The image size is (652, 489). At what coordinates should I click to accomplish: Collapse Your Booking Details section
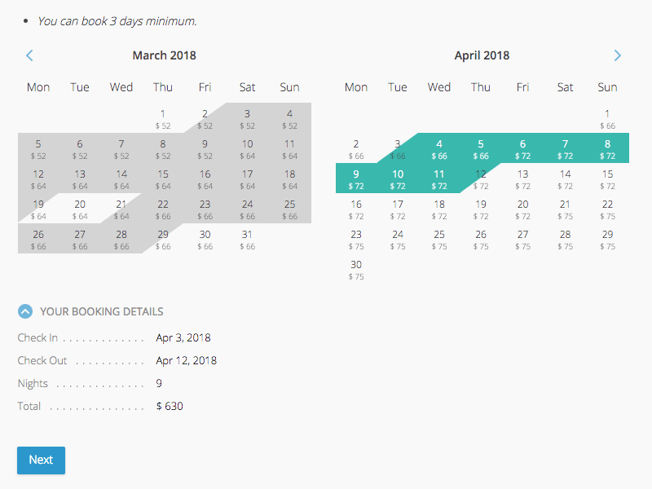(x=25, y=311)
